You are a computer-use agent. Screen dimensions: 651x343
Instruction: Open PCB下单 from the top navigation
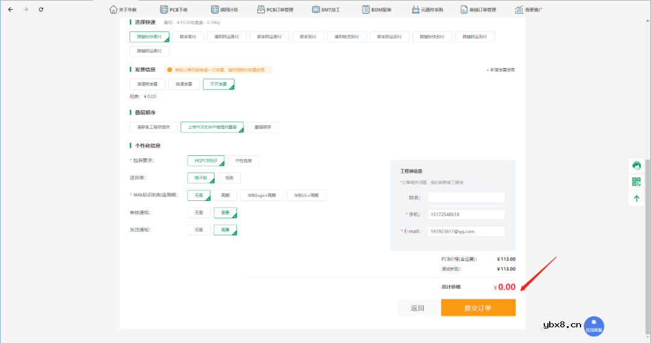pyautogui.click(x=174, y=10)
